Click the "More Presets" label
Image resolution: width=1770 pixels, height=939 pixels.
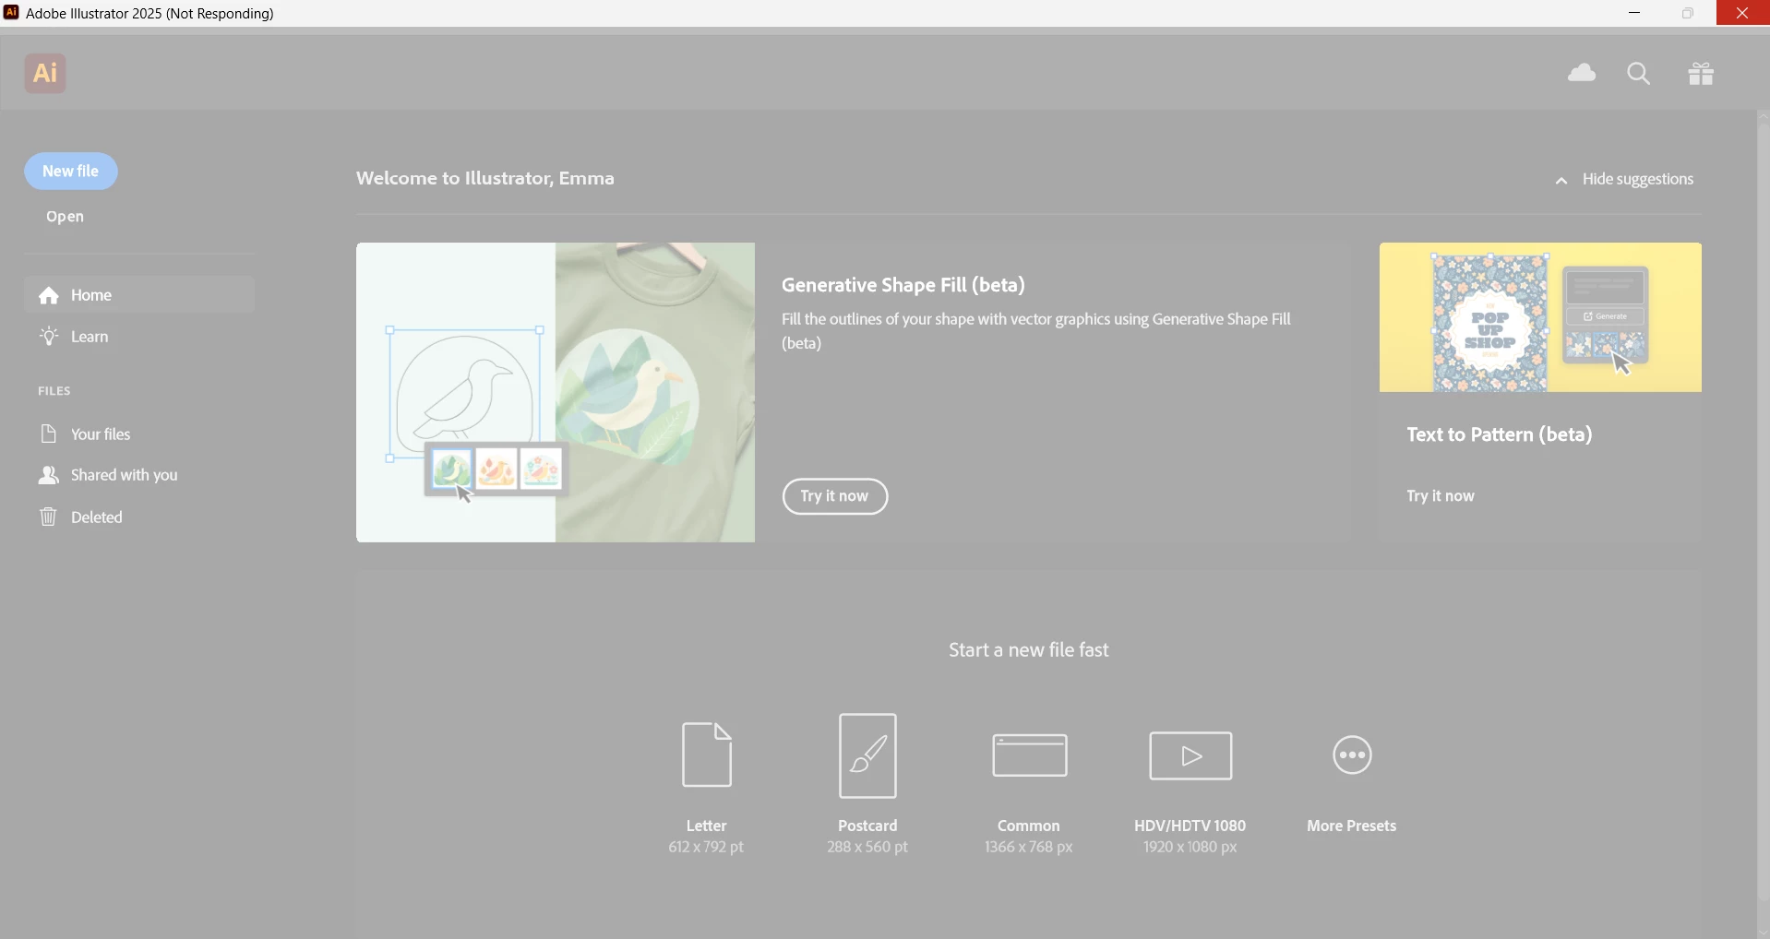tap(1352, 826)
